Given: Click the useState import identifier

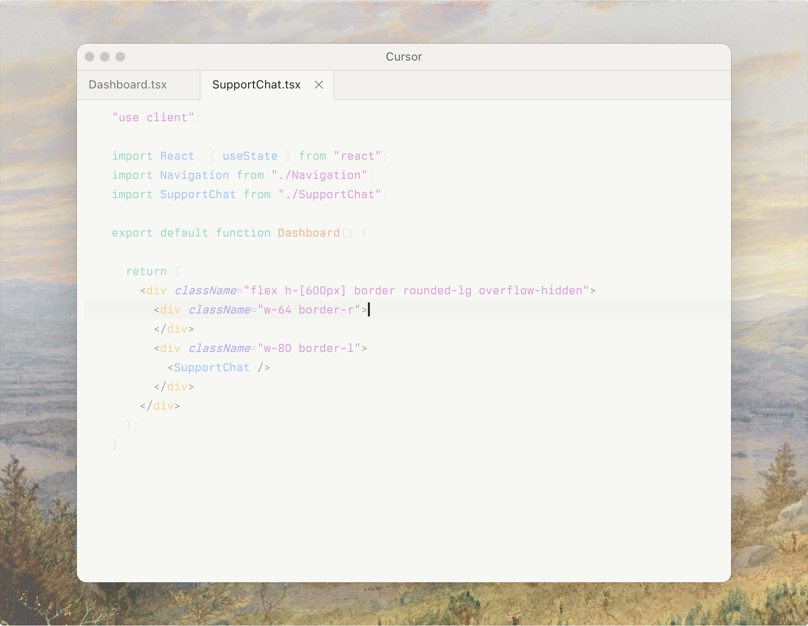Looking at the screenshot, I should 250,156.
